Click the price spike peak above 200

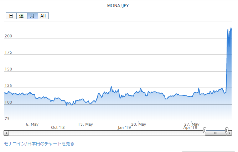[231, 28]
